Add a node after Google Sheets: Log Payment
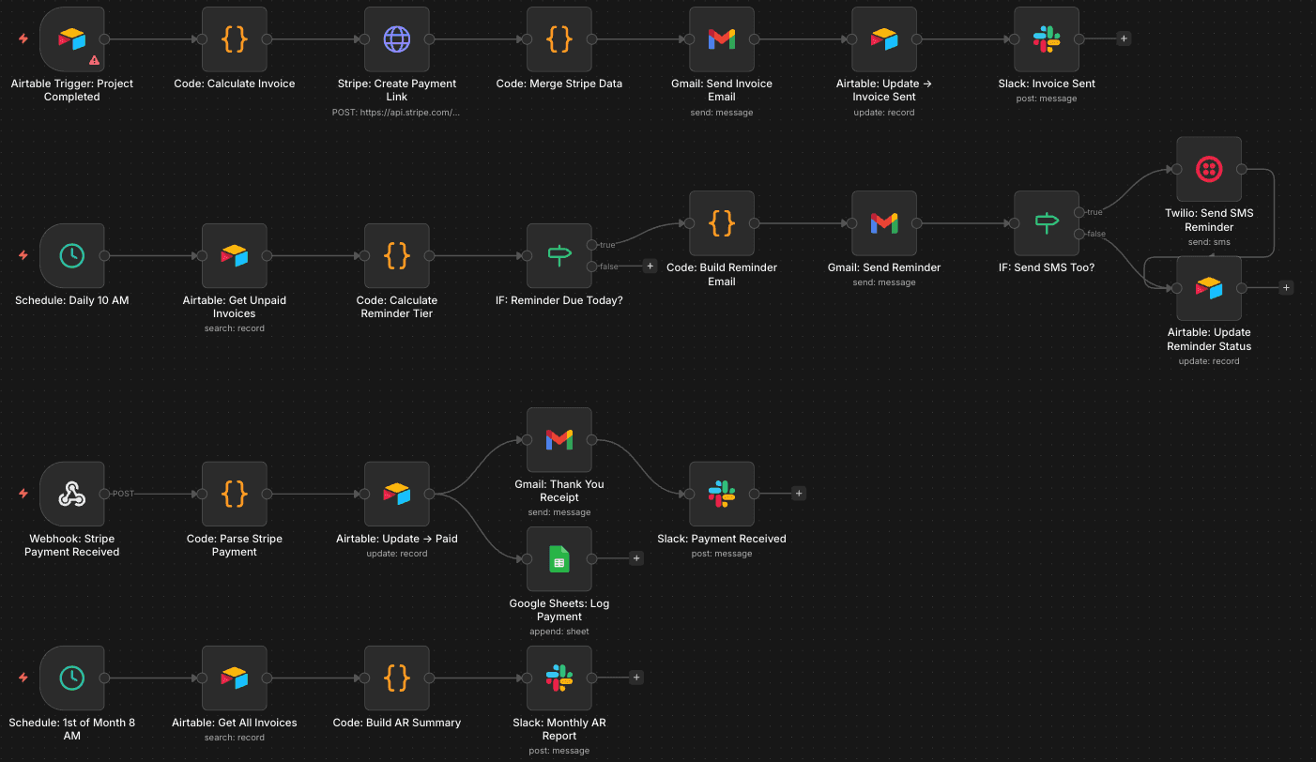Image resolution: width=1316 pixels, height=762 pixels. pyautogui.click(x=636, y=557)
